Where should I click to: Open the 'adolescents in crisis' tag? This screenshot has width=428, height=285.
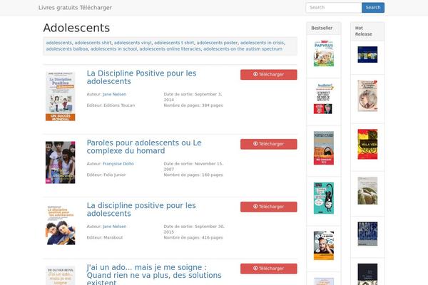pyautogui.click(x=262, y=43)
